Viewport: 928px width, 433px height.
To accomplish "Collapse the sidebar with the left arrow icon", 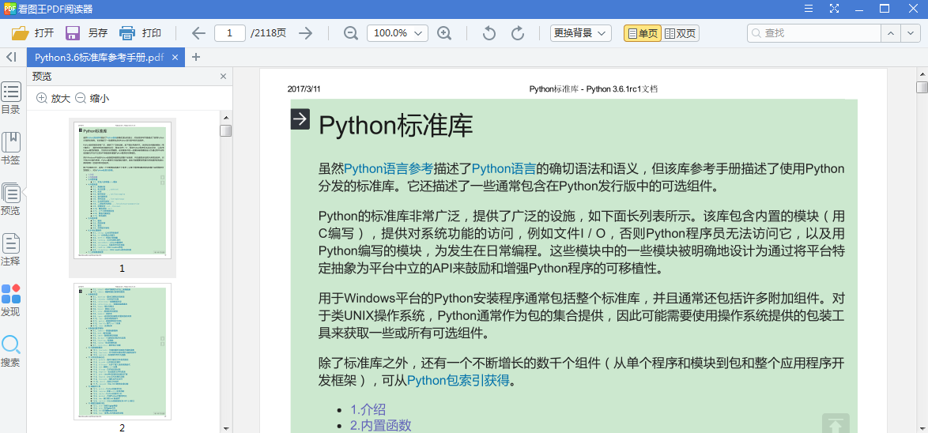I will click(x=11, y=57).
